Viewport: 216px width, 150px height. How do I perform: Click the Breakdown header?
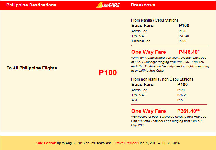(143, 5)
